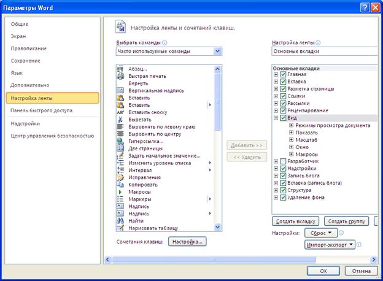
Task: Select the Быстрая печать icon
Action: click(x=121, y=76)
